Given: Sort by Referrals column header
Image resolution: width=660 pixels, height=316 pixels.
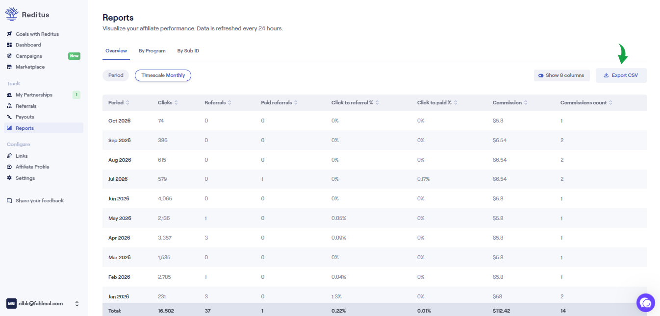Looking at the screenshot, I should click(218, 103).
